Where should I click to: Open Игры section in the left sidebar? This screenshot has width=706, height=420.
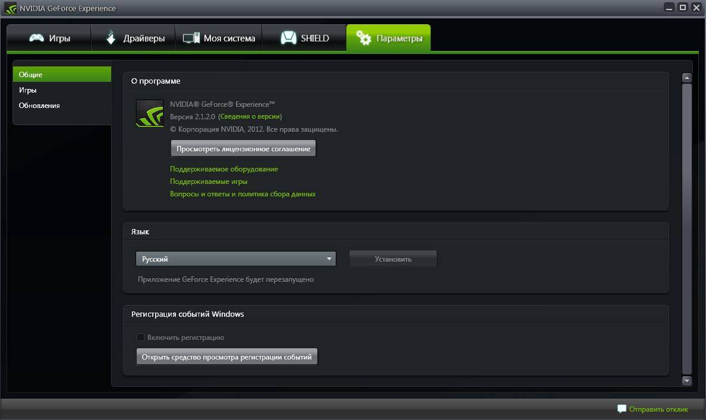click(62, 90)
